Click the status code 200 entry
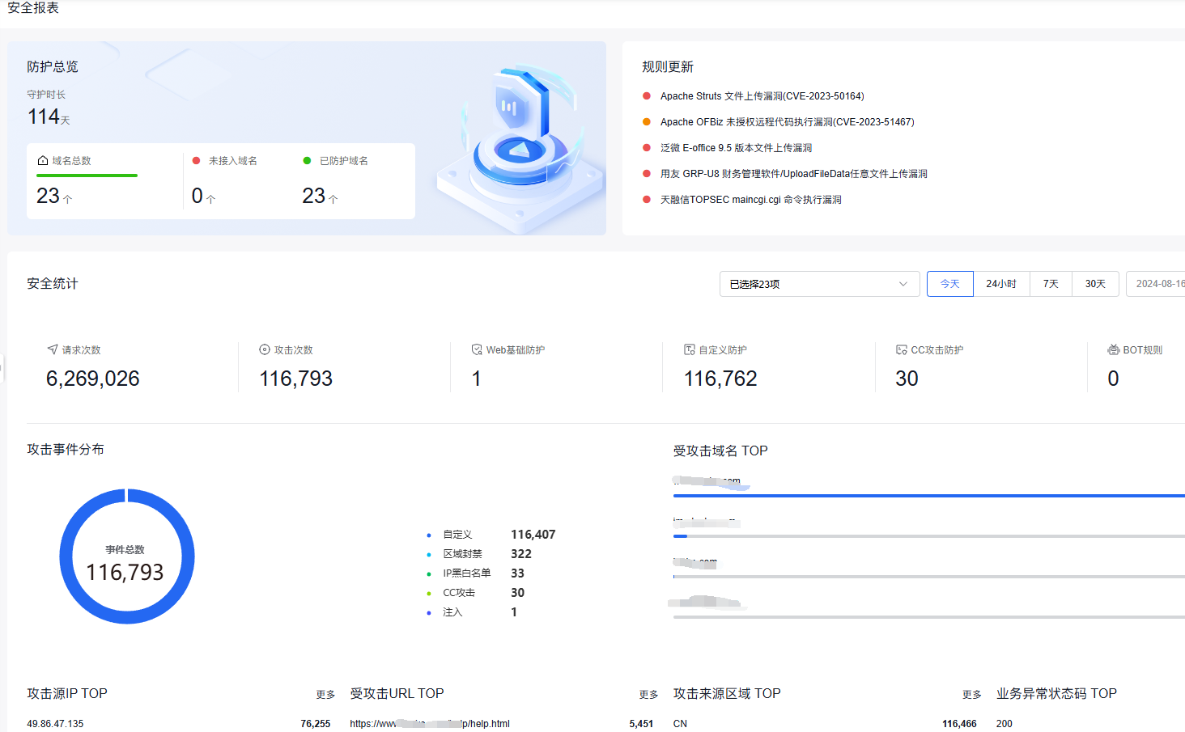The image size is (1185, 732). coord(1004,724)
